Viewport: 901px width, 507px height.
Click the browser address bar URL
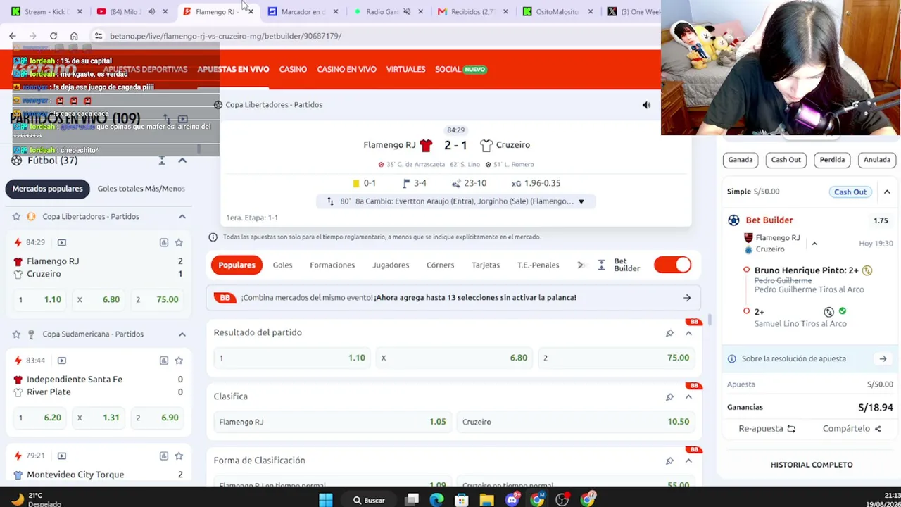(x=225, y=36)
